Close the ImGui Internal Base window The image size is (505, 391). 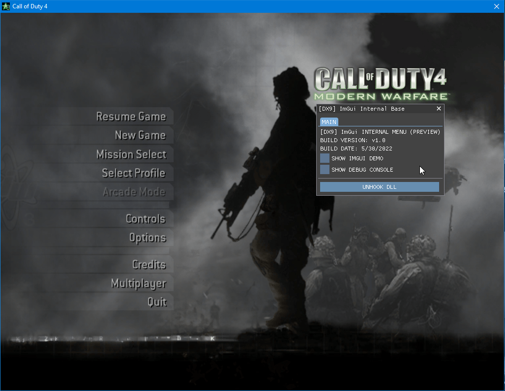439,109
